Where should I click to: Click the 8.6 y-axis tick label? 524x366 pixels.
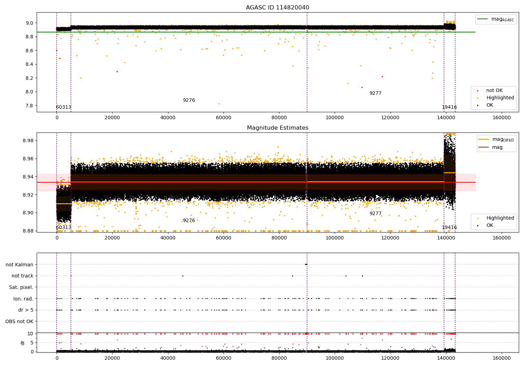(x=30, y=51)
